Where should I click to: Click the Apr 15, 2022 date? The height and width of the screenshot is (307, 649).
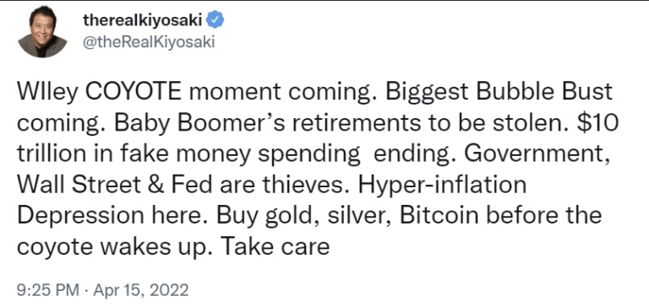(x=141, y=290)
